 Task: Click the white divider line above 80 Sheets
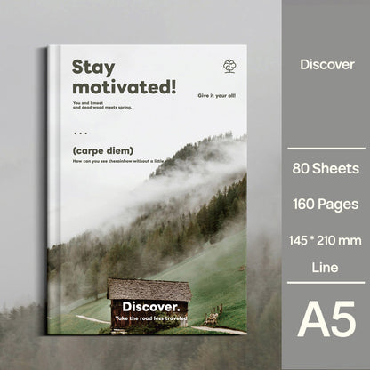326,149
